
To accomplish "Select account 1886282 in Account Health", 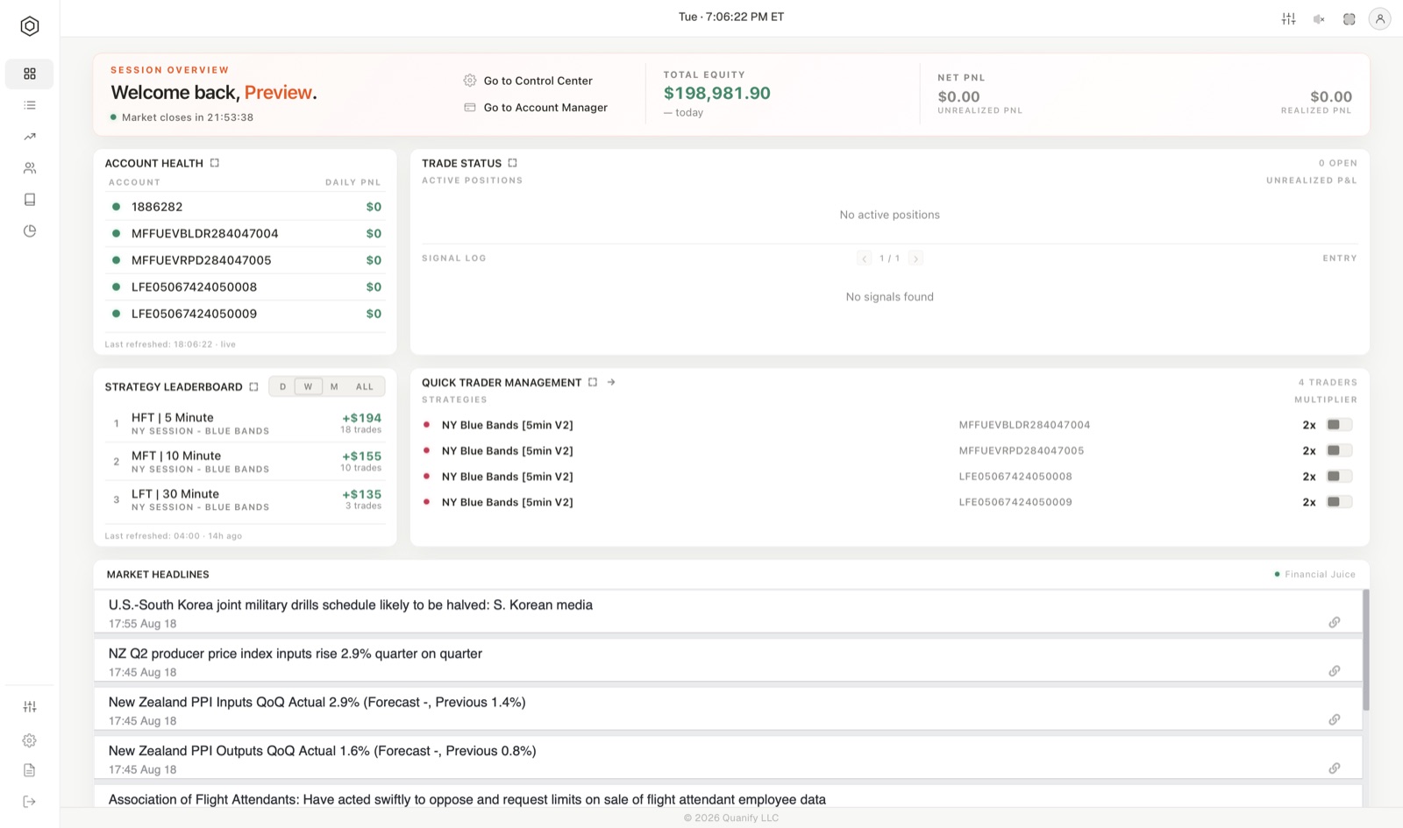I will tap(245, 207).
